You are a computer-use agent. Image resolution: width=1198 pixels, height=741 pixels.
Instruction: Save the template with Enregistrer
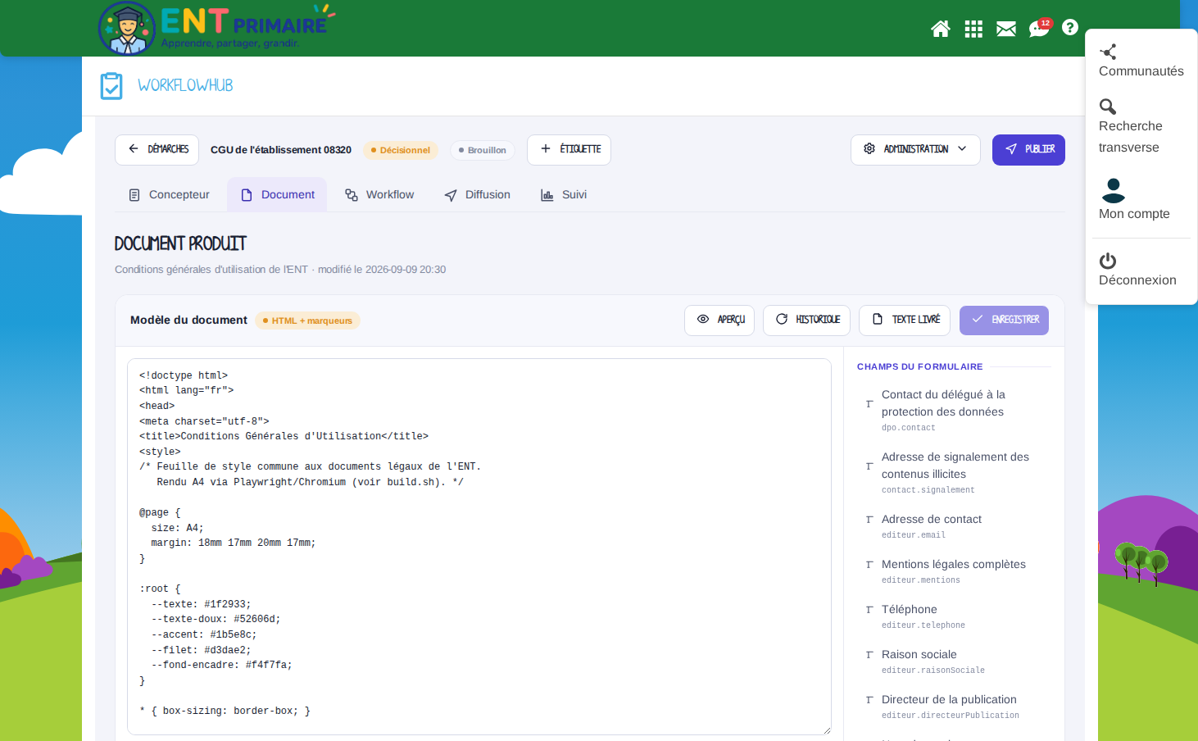[x=1004, y=320]
